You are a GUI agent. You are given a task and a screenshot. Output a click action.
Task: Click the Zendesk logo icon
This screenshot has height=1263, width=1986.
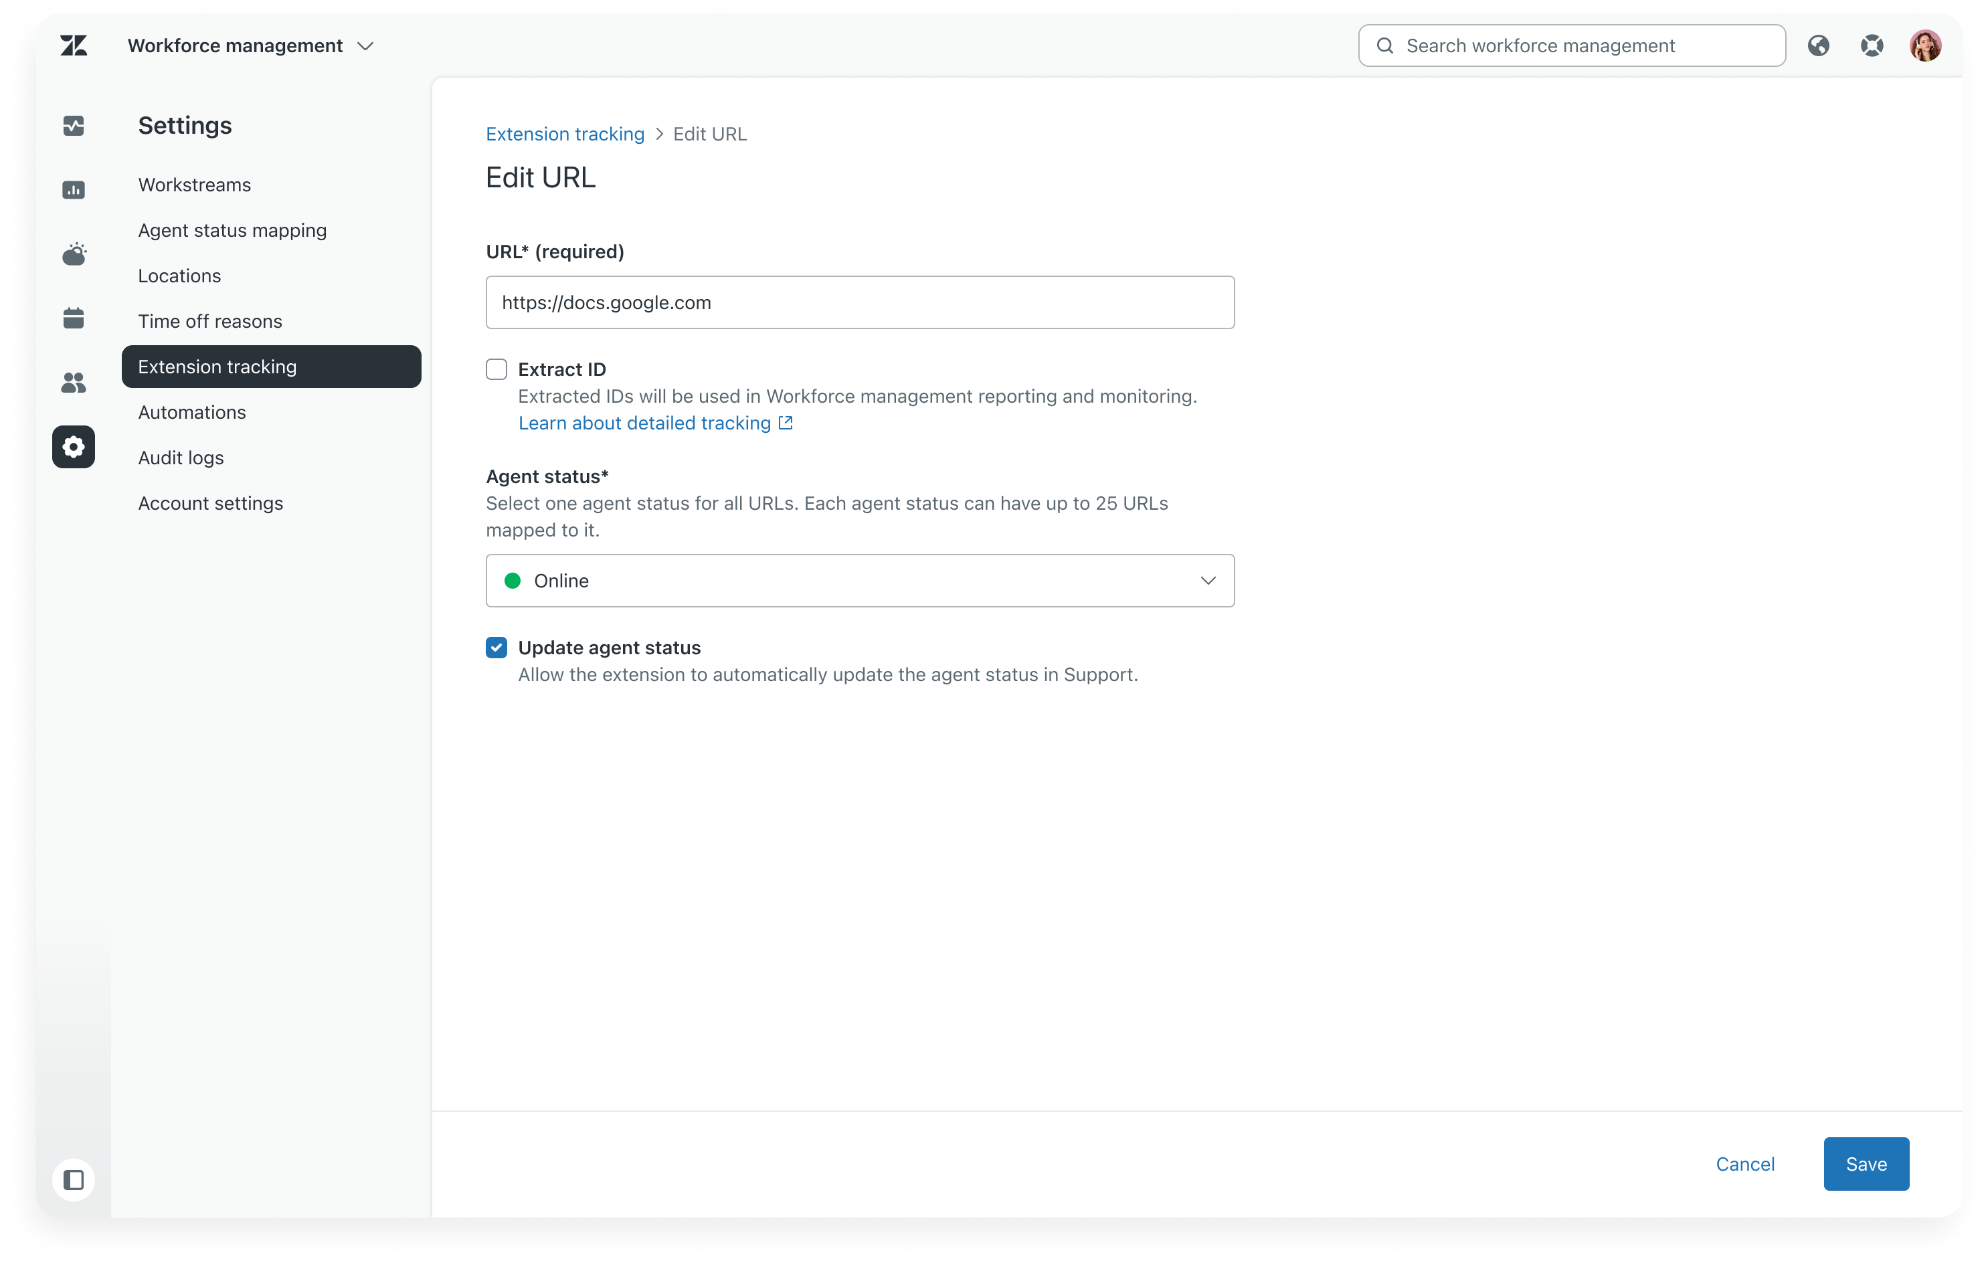[x=74, y=45]
